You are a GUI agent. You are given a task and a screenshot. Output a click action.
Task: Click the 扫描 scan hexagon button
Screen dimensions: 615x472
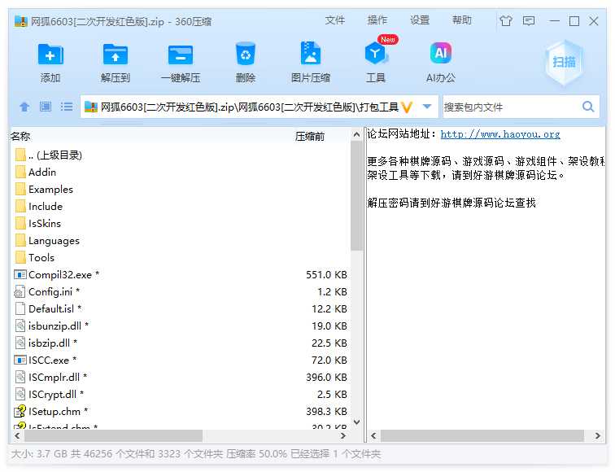click(564, 62)
